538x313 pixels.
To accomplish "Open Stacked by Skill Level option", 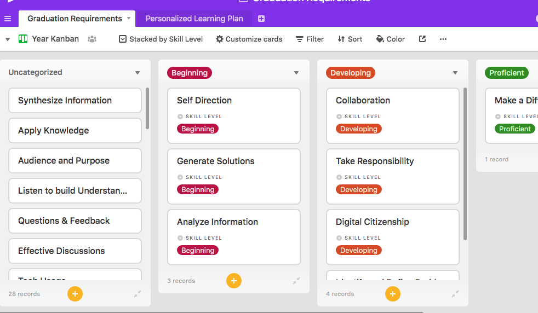I will tap(161, 39).
